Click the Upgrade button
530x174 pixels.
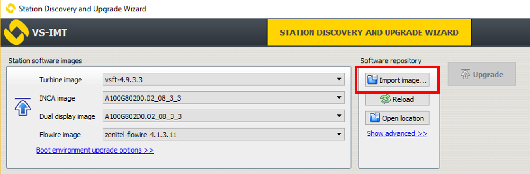click(x=481, y=75)
